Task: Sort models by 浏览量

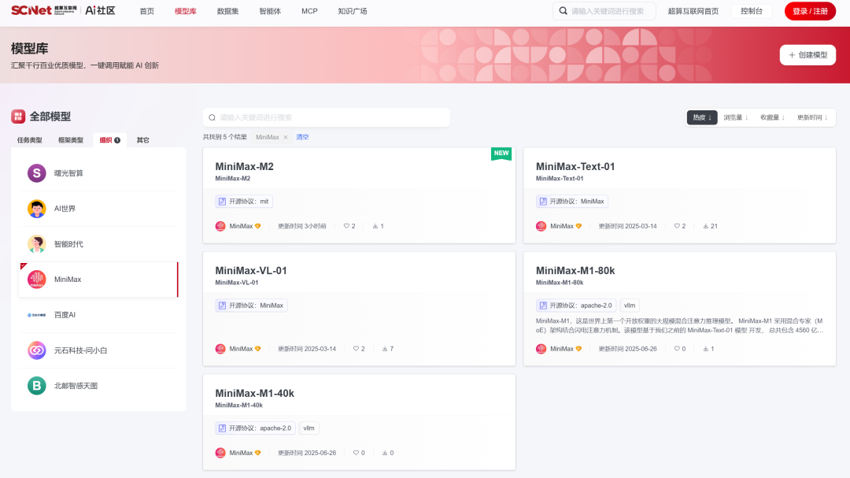Action: click(736, 117)
